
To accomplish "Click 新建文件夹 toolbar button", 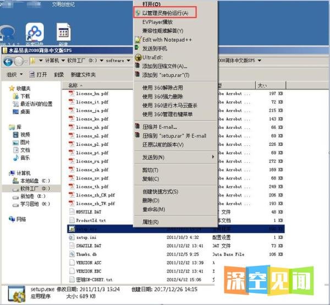I will coord(83,74).
